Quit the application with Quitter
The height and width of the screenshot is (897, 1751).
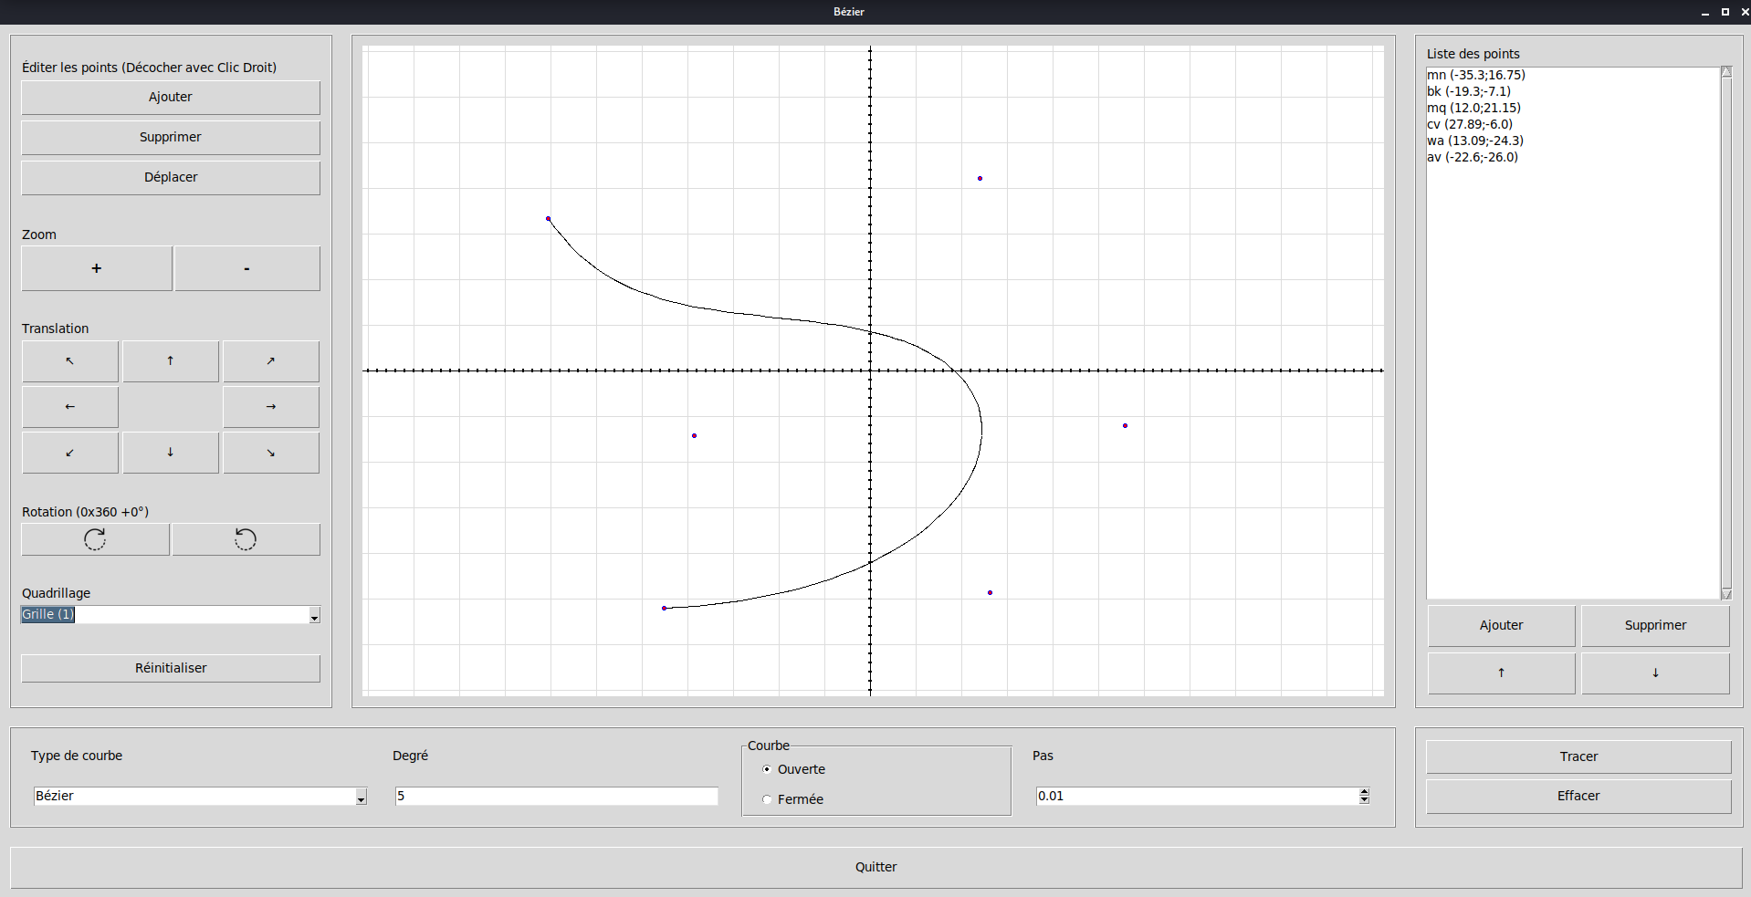pos(875,867)
